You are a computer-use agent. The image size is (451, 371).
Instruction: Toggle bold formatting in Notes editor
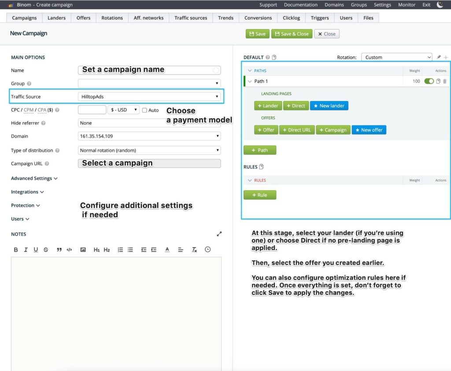[x=16, y=250]
